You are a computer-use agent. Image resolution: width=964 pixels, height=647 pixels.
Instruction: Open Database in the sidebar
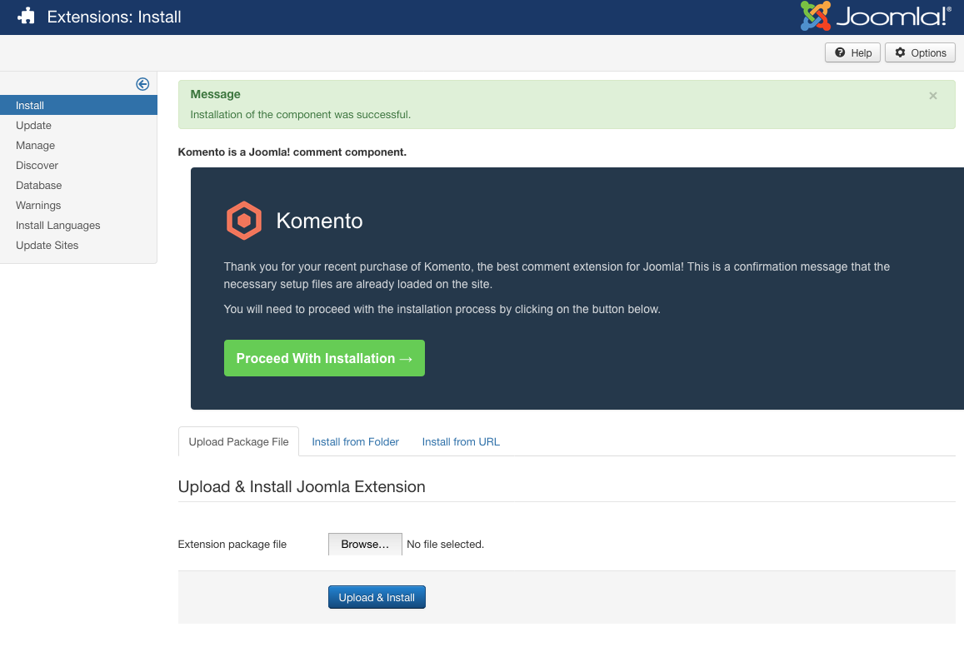(x=38, y=186)
